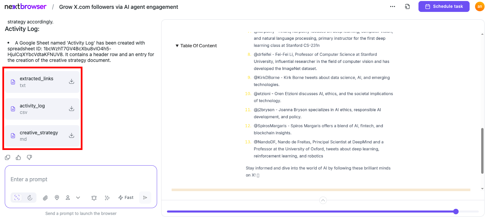Click the notification bell icon in prompt bar

coord(94,198)
